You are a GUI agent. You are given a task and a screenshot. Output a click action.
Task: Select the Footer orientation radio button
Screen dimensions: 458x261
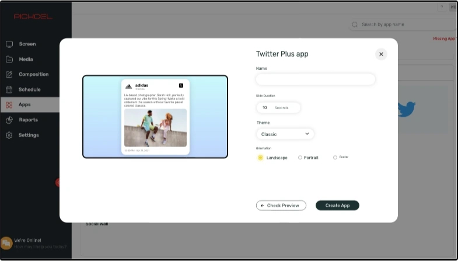335,158
